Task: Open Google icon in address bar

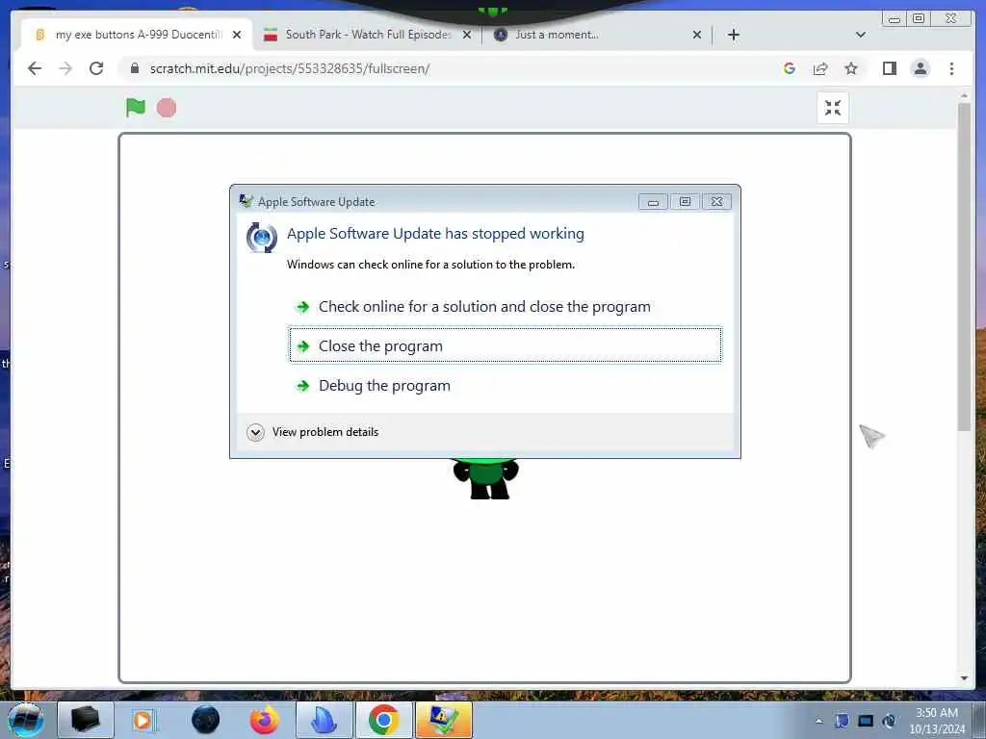Action: [x=790, y=68]
